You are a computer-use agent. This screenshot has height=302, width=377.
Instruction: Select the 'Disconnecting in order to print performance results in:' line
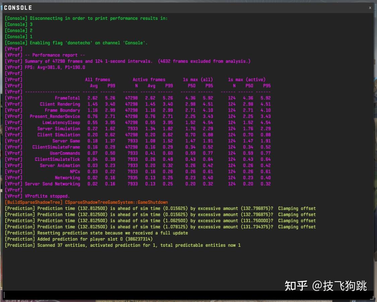pos(86,18)
